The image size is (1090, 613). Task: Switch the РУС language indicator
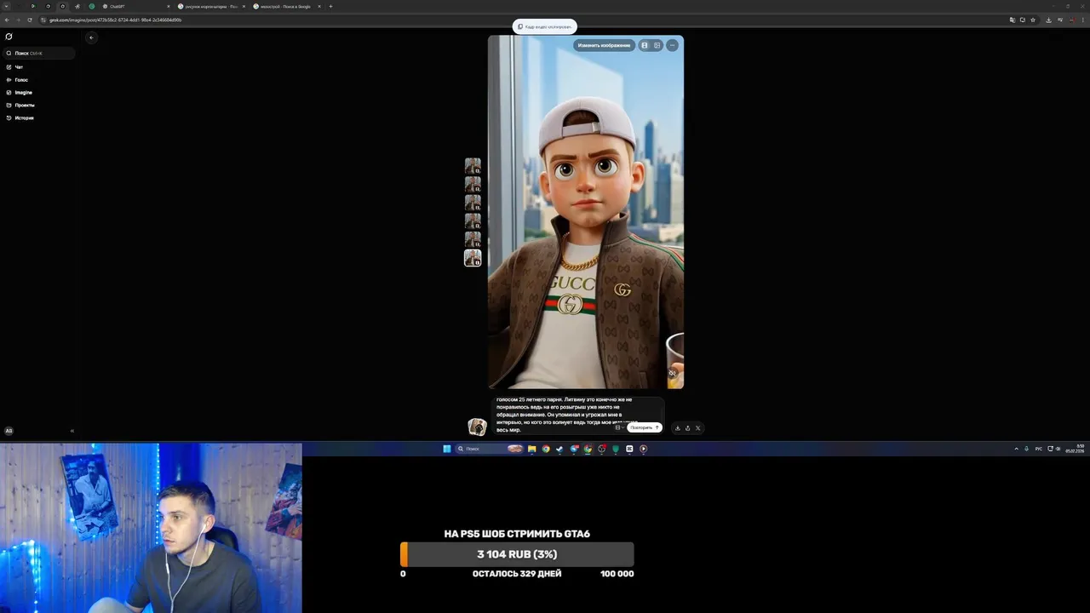1039,449
